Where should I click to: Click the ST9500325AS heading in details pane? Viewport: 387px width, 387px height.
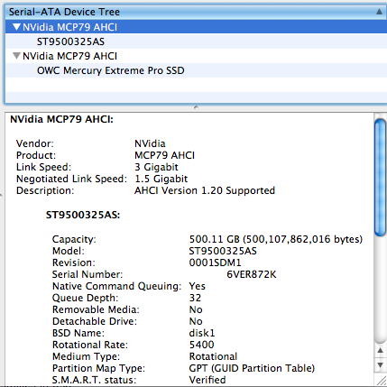(83, 215)
